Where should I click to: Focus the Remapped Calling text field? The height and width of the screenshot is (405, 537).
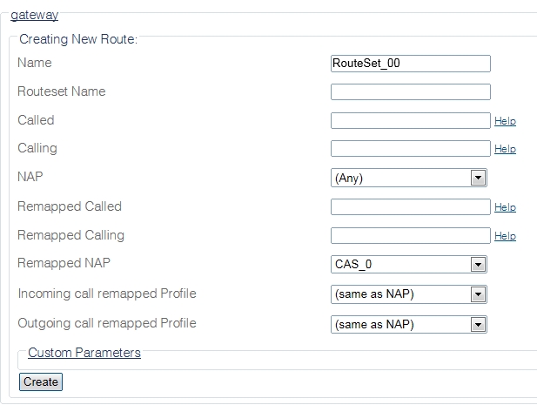click(x=410, y=235)
